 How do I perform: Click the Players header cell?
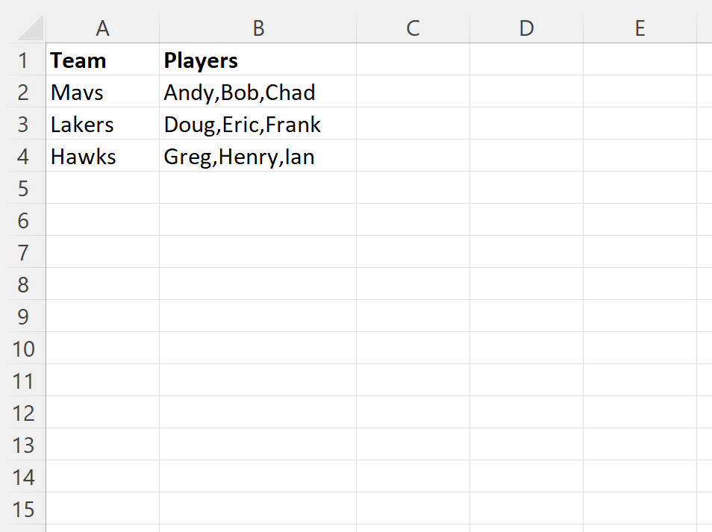click(258, 60)
